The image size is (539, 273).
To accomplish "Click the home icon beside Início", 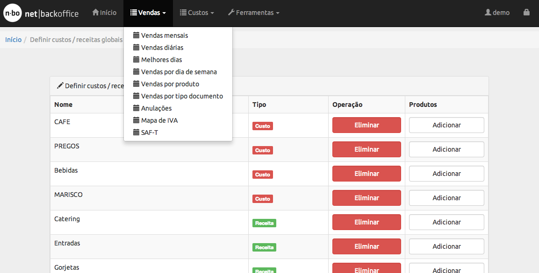I will click(x=95, y=12).
